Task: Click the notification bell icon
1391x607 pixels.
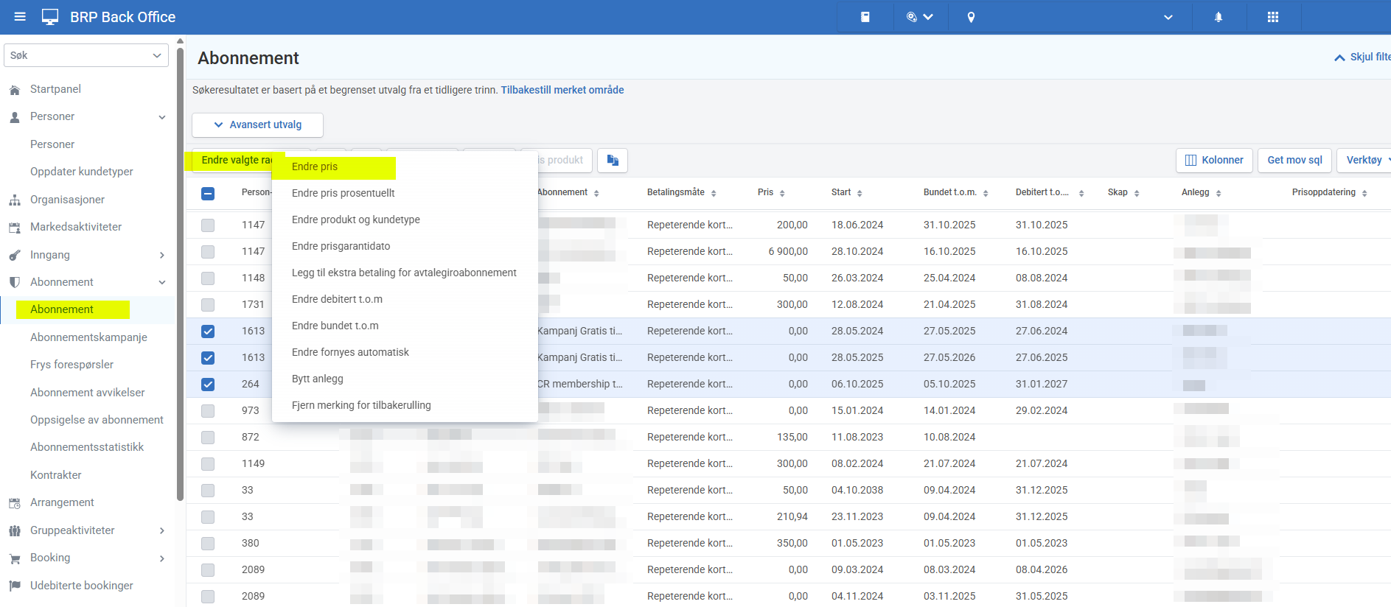Action: [x=1219, y=17]
